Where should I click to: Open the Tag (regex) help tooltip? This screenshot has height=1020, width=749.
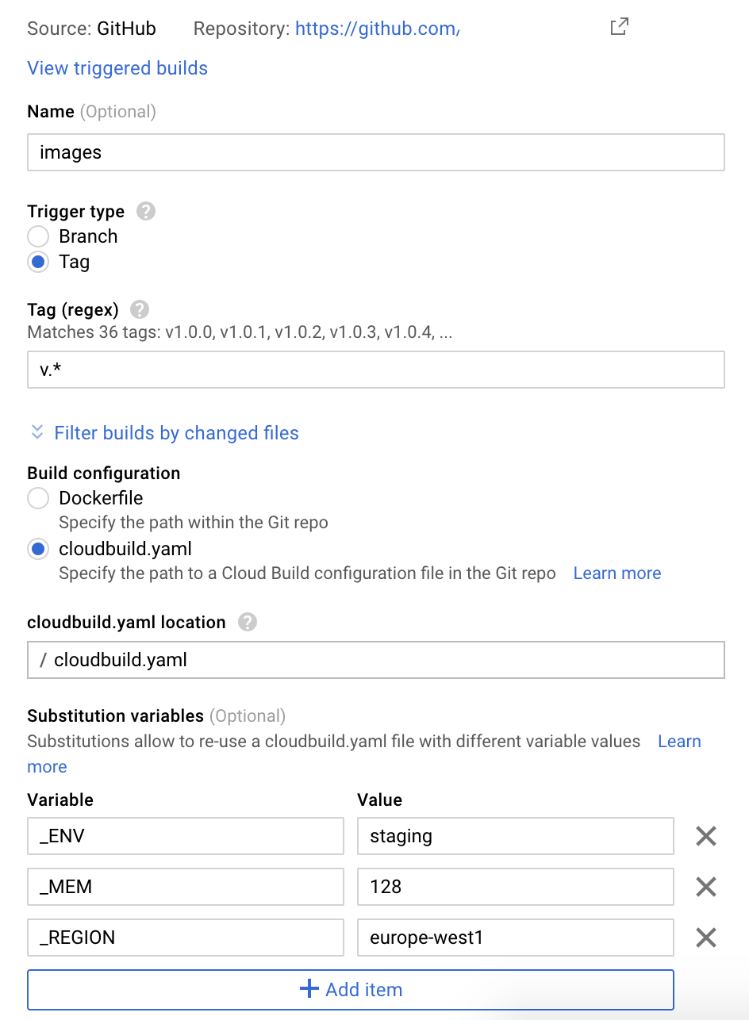(138, 309)
